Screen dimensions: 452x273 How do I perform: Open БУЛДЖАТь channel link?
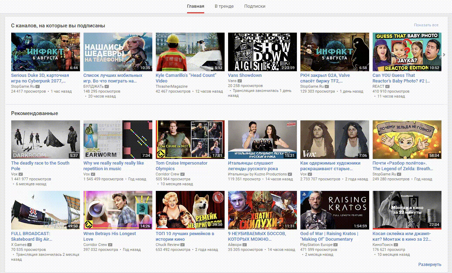click(93, 86)
